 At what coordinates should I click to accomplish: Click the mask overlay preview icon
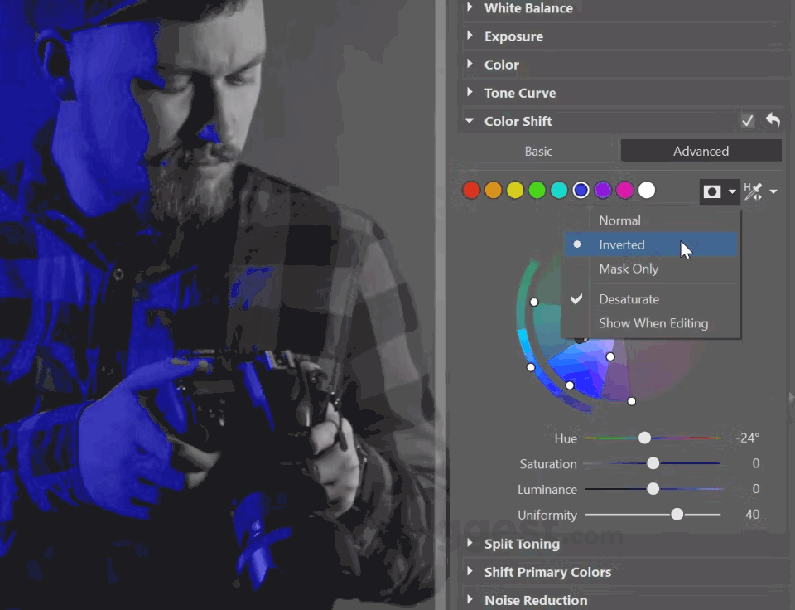712,191
